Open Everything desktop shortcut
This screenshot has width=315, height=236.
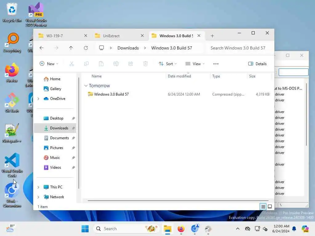[12, 42]
